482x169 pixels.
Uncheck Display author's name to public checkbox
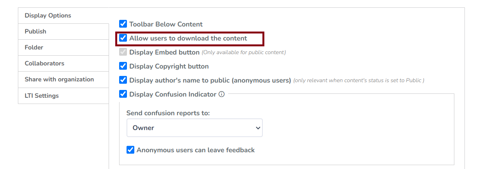point(123,80)
